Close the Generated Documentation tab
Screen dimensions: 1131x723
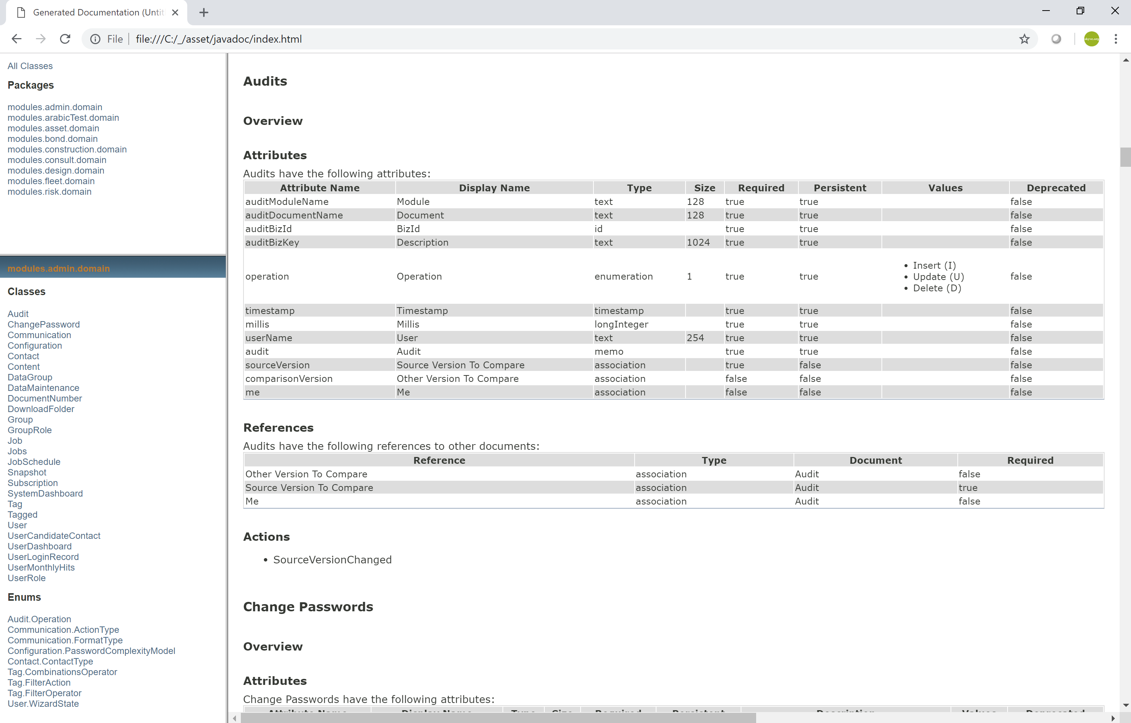pos(175,13)
